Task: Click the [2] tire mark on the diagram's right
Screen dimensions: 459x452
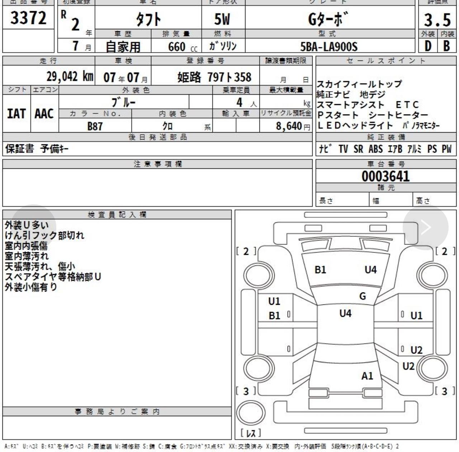Action: click(445, 251)
